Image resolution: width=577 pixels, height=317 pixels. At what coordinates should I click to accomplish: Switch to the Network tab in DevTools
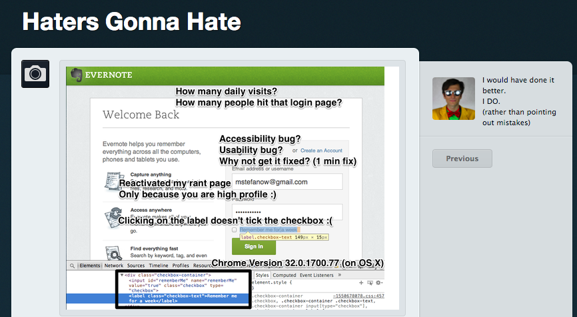114,266
